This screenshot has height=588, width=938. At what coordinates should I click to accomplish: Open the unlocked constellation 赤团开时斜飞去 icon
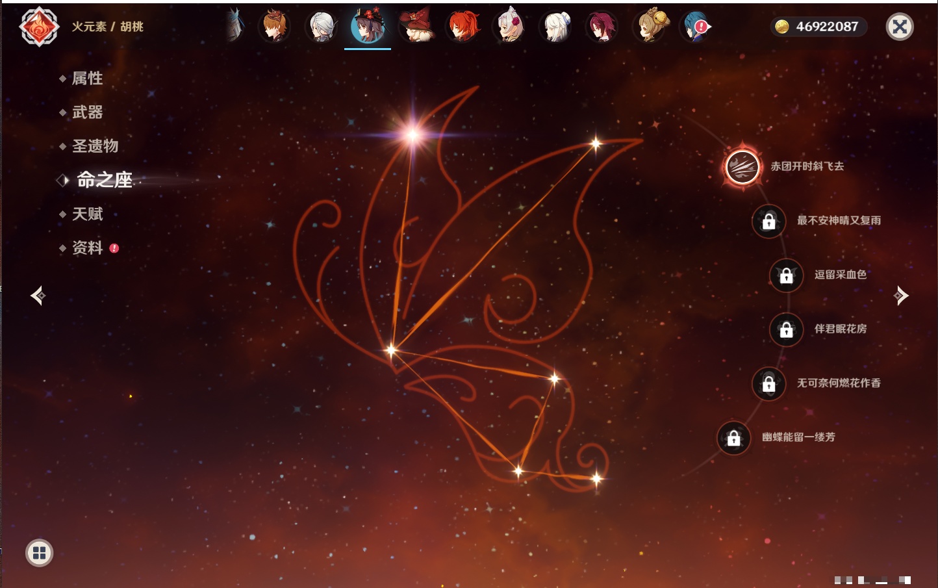coord(742,167)
